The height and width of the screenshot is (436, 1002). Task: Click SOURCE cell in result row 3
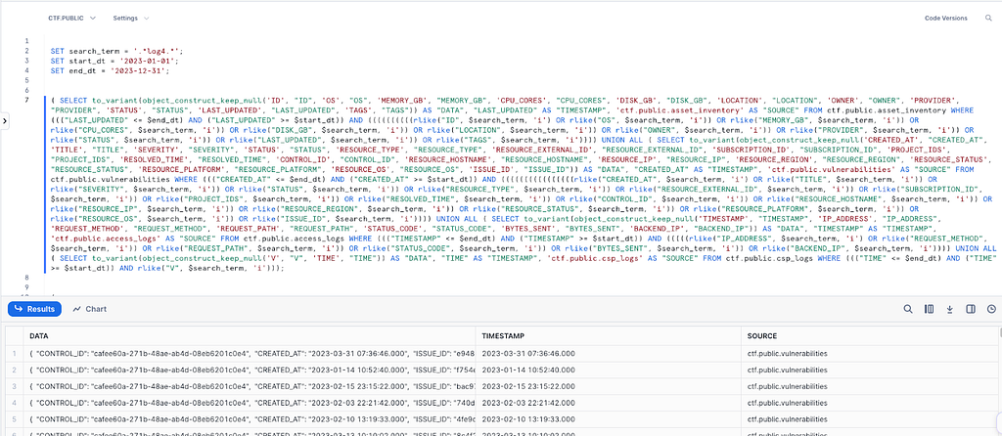point(868,387)
